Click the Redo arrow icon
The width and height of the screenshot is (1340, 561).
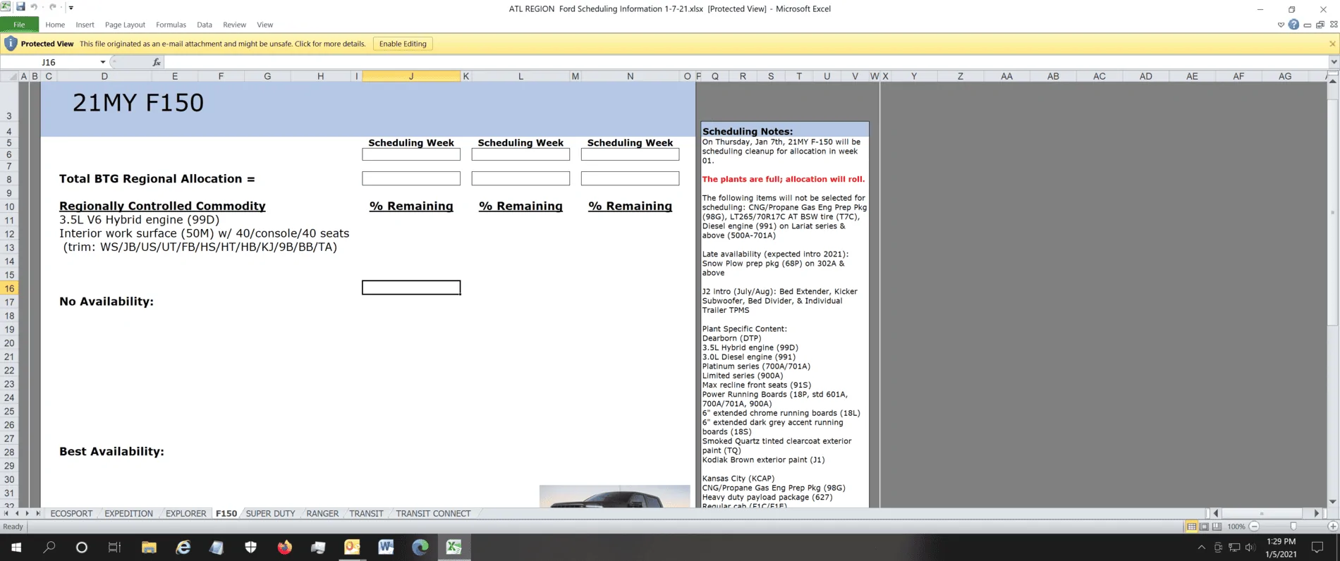tap(52, 7)
